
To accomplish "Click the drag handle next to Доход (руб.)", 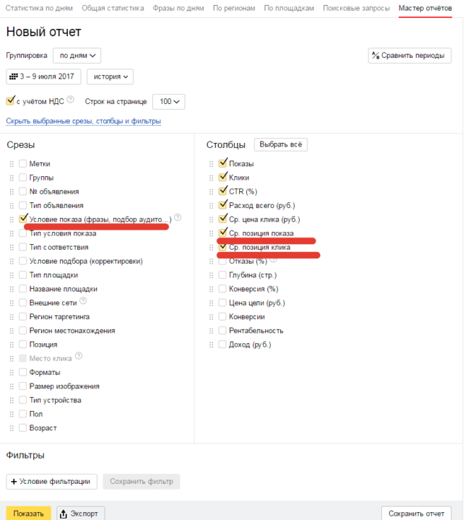I will point(212,345).
